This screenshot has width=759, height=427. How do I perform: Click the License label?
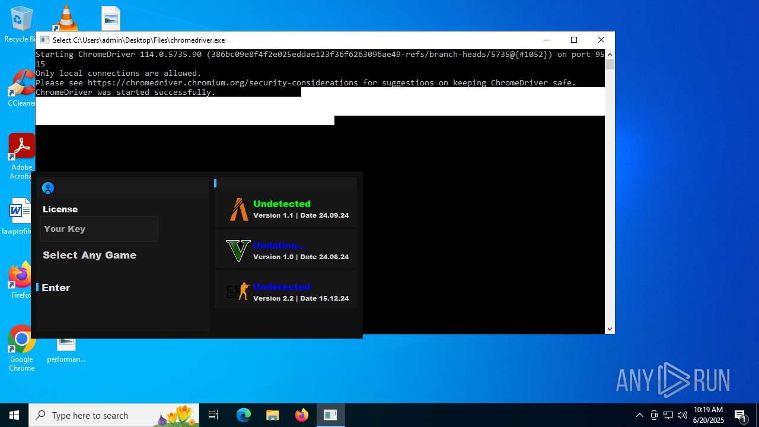click(60, 209)
